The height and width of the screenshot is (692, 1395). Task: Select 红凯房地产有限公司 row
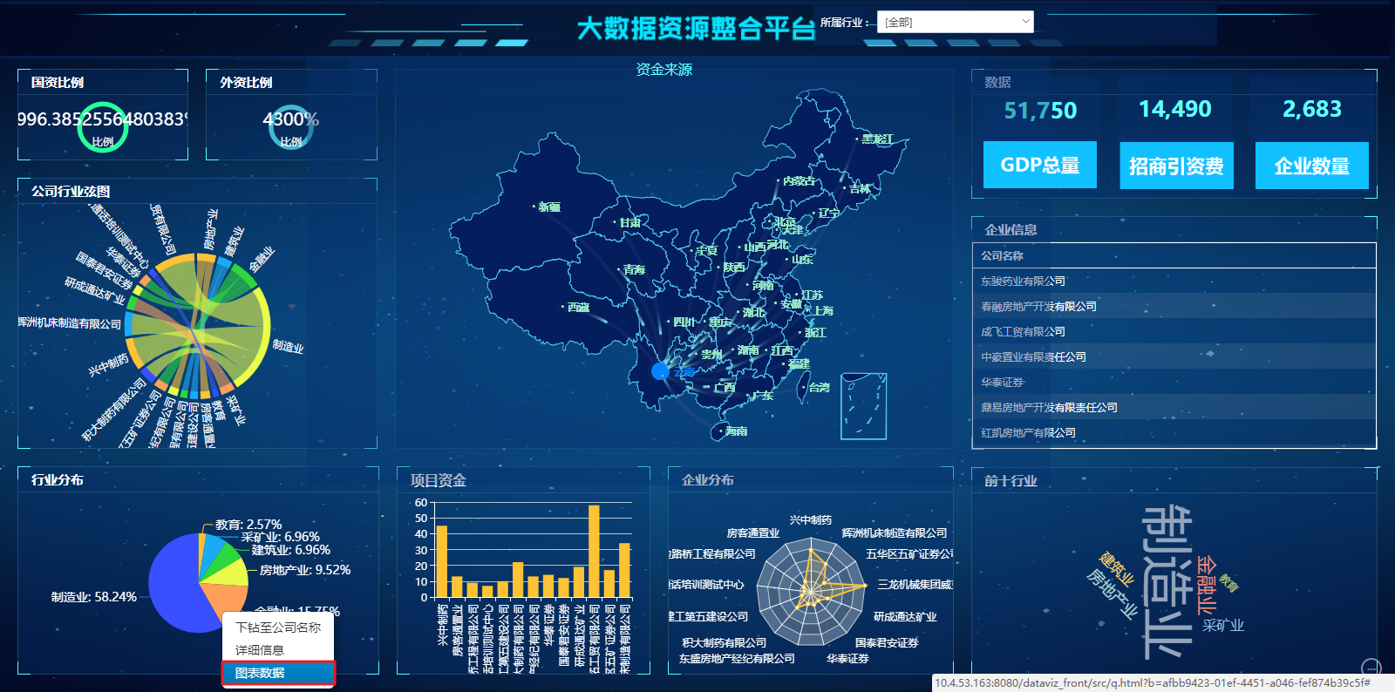(1174, 432)
